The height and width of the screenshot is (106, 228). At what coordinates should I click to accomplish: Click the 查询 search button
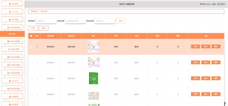point(121,21)
